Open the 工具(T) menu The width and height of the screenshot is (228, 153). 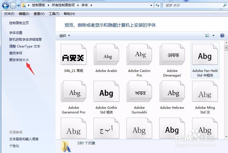54,14
